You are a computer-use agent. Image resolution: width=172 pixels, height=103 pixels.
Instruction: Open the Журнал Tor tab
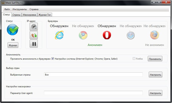click(x=44, y=15)
